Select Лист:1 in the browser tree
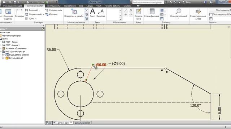The width and height of the screenshot is (231, 129). [x=5, y=39]
